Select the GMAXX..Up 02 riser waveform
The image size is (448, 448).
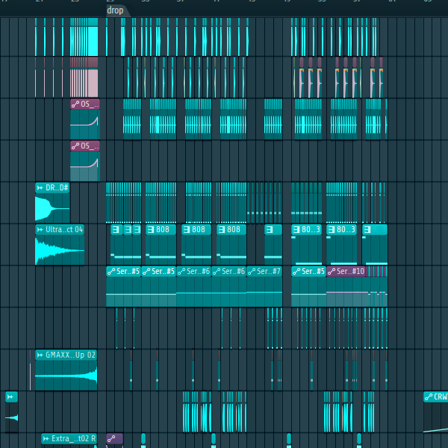[66, 376]
